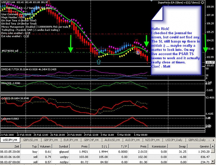216x165 pixels.
Task: Sort trades by the Typ column header
Action: pos(29,146)
